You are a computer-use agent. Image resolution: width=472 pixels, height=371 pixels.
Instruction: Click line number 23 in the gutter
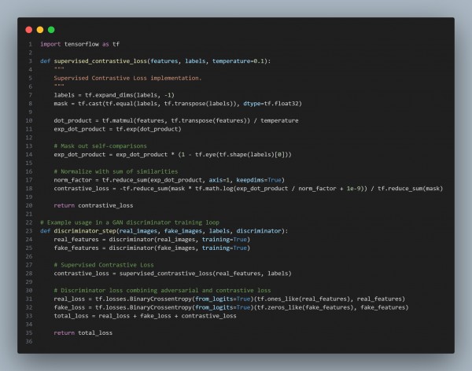[29, 231]
